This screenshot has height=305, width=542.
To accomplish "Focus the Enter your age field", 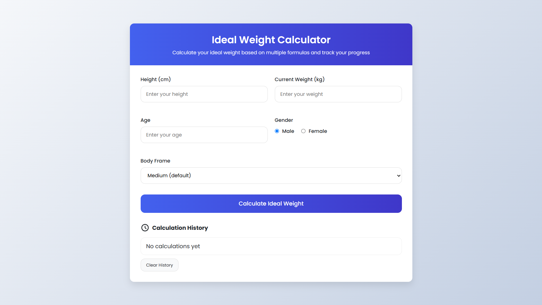I will click(204, 135).
